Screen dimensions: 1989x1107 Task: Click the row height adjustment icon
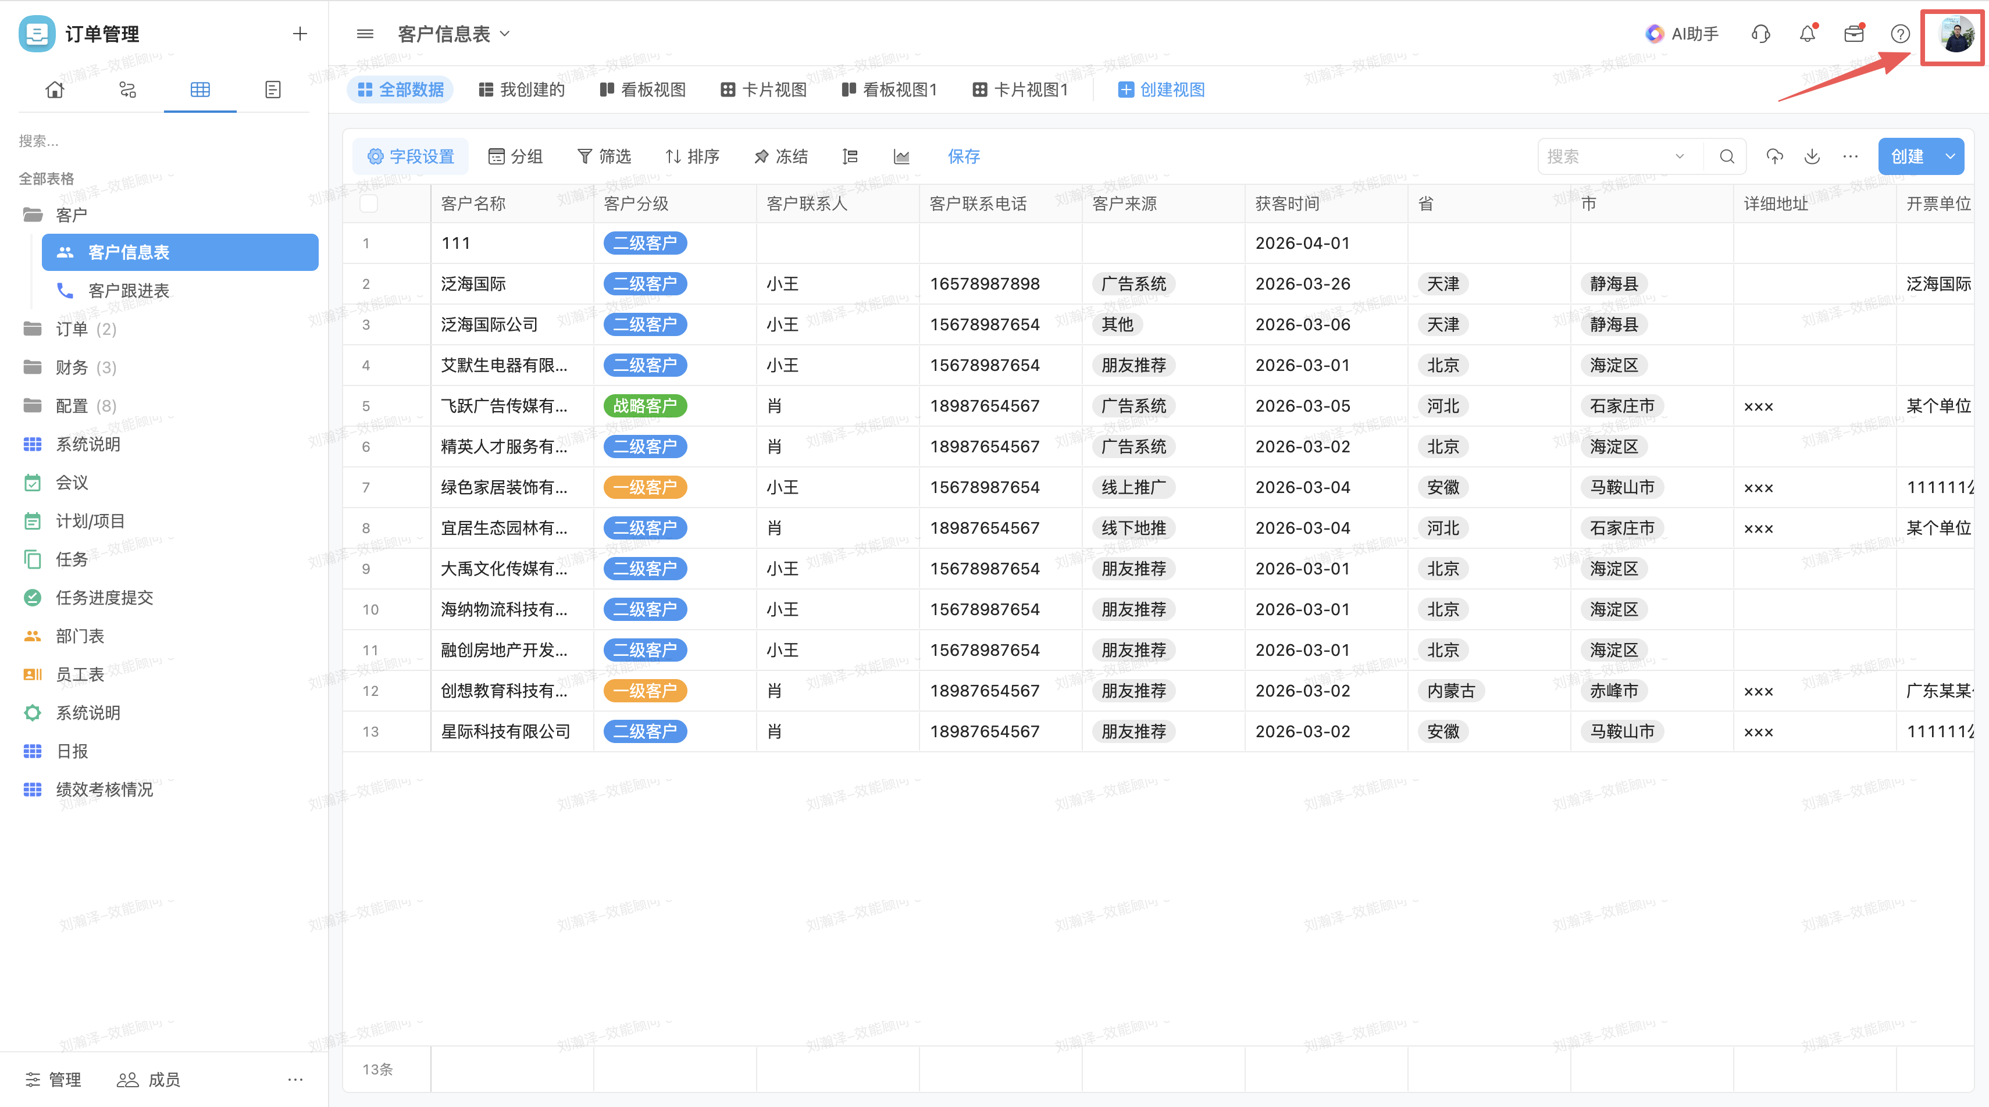coord(850,157)
